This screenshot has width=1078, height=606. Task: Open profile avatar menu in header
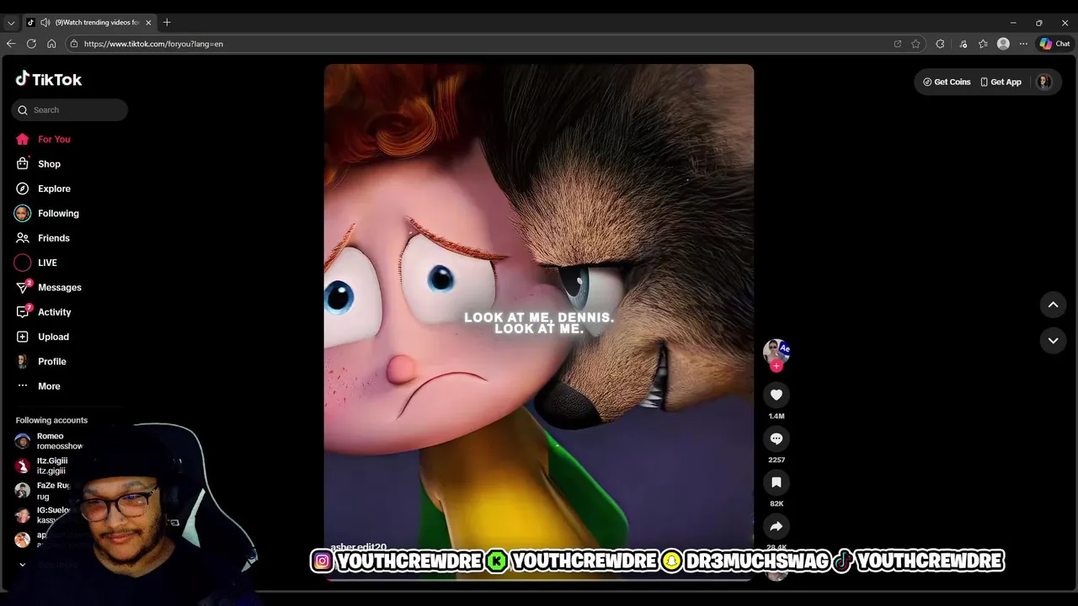point(1044,82)
